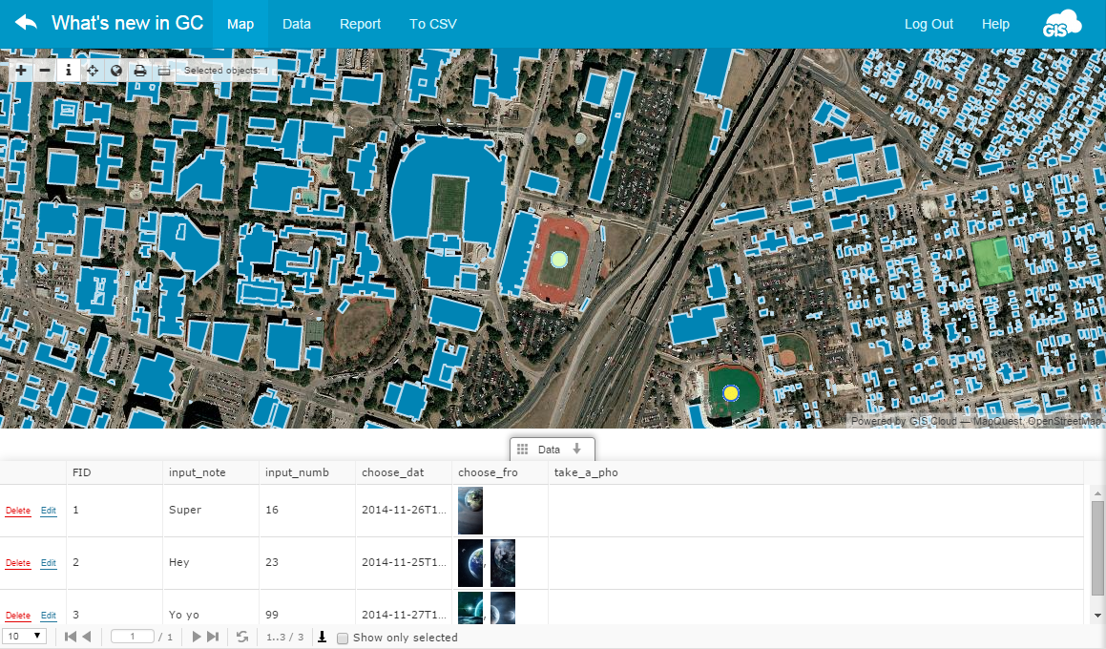
Task: Switch to the Map tab
Action: click(x=240, y=24)
